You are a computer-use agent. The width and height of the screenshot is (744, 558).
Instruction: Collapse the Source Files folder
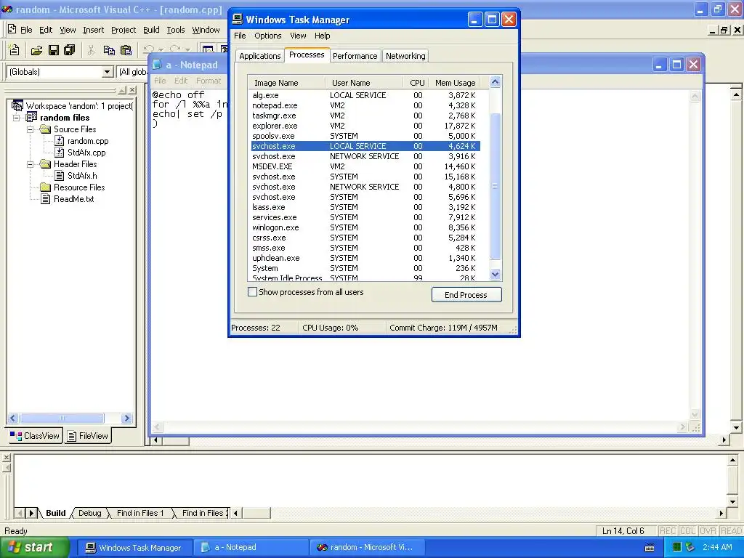(31, 129)
